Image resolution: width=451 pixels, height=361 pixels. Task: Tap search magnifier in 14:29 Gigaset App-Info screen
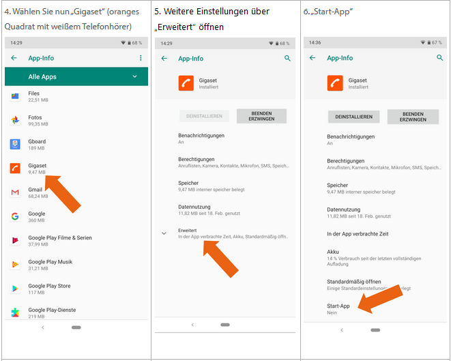click(x=287, y=59)
